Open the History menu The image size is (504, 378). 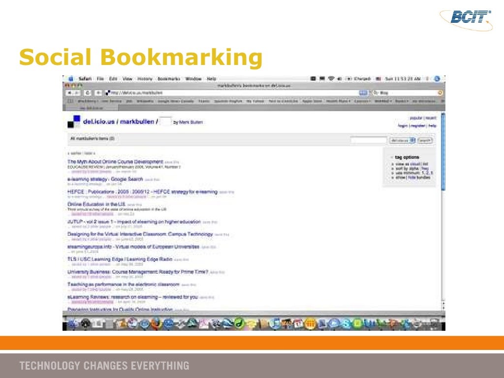[x=145, y=79]
